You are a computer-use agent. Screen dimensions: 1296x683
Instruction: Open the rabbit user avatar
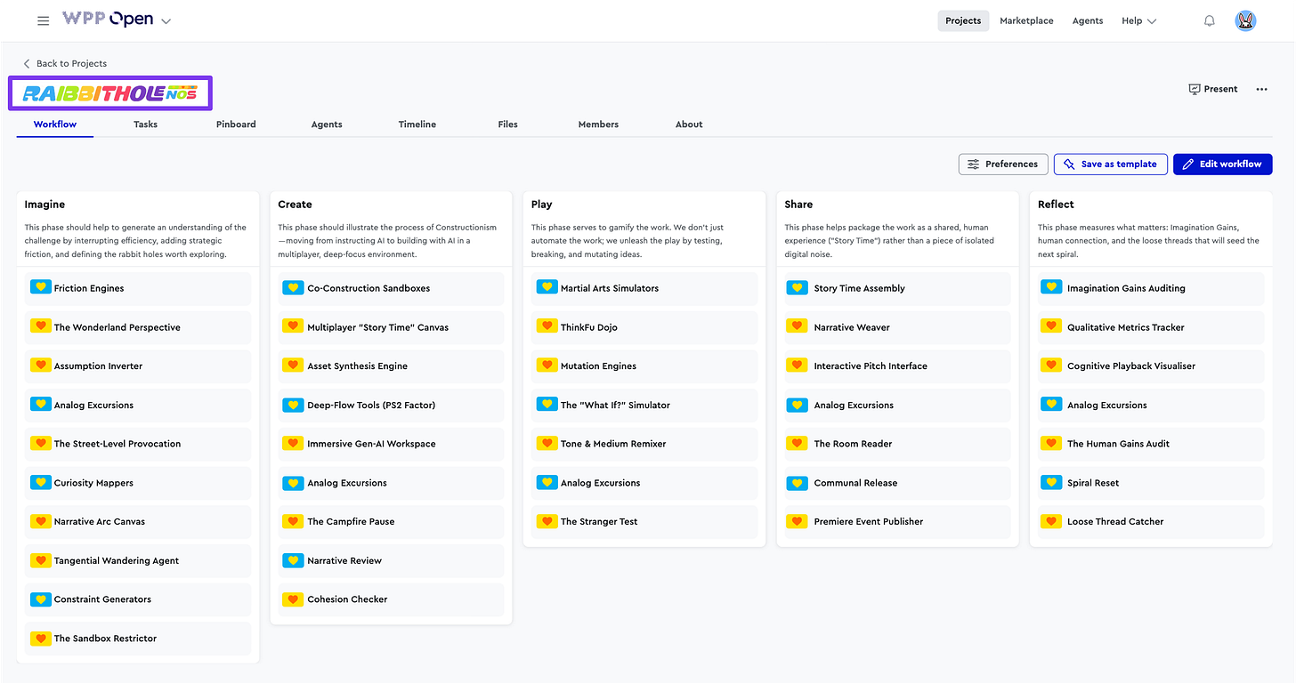coord(1246,20)
